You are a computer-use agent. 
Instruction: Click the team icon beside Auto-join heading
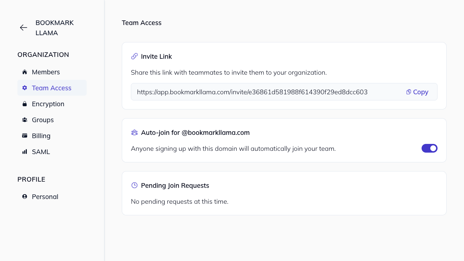pos(134,132)
